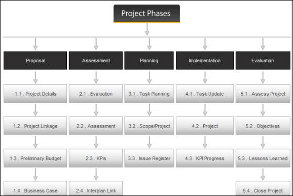The width and height of the screenshot is (293, 196).
Task: Open step 1.3 Preliminary Budget
Action: coord(35,158)
